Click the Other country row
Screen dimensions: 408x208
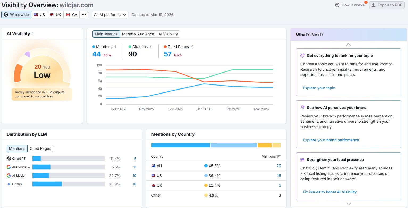point(216,195)
